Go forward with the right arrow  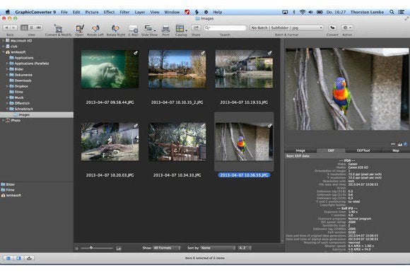tap(14, 28)
